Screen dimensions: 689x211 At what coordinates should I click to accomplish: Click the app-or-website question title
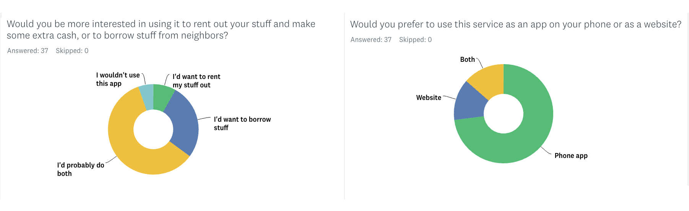(x=516, y=24)
